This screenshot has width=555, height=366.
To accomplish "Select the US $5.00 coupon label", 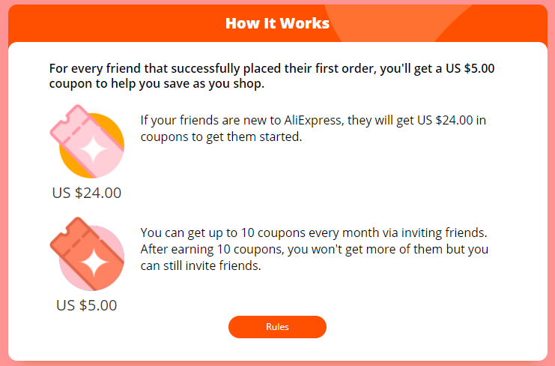I will (x=87, y=305).
